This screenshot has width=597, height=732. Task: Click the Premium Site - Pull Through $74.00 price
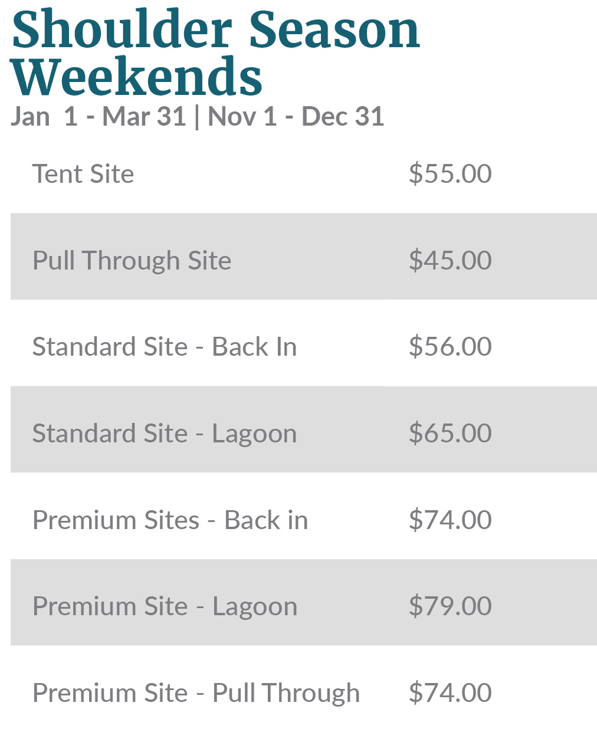pos(450,693)
